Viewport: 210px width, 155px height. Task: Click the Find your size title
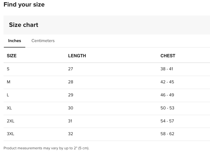click(x=24, y=5)
